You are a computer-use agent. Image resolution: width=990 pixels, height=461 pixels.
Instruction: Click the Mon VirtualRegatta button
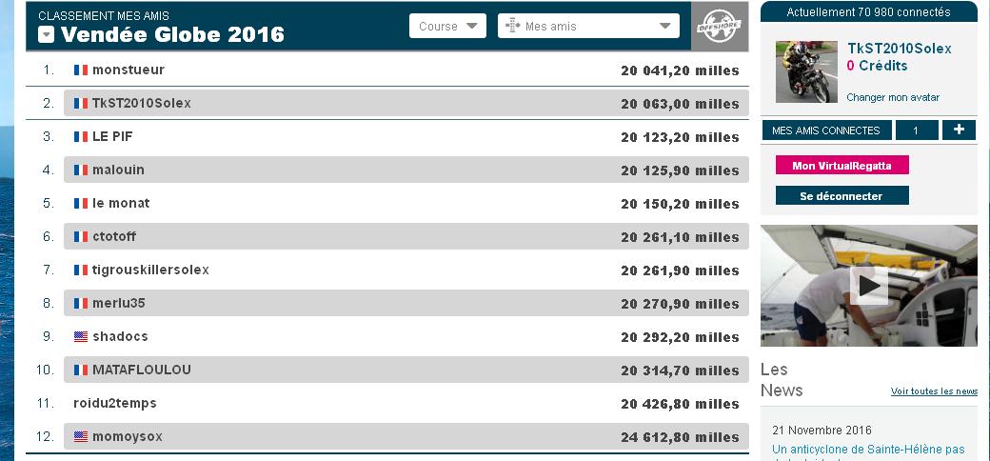coord(841,166)
